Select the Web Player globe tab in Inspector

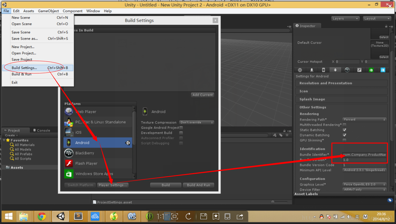pyautogui.click(x=300, y=70)
